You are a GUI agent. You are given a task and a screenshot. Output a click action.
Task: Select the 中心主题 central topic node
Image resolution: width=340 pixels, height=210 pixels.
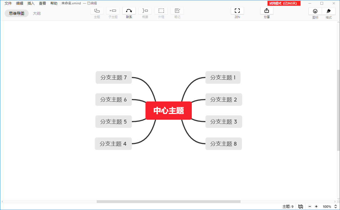(x=168, y=110)
